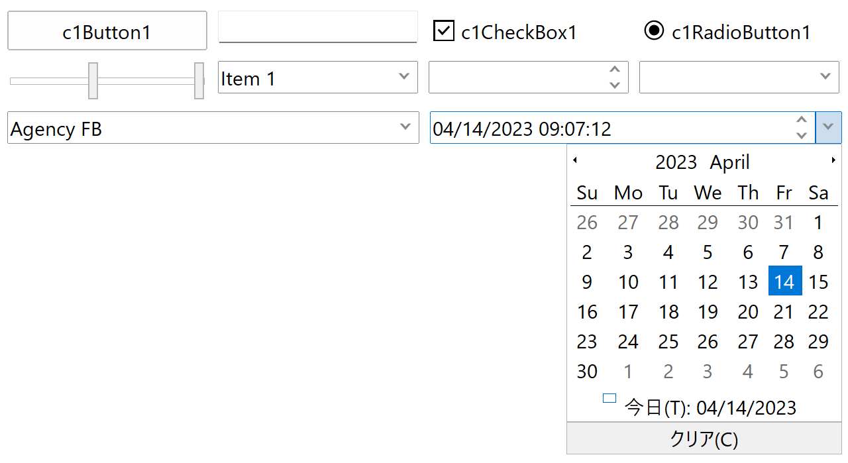The width and height of the screenshot is (848, 463).
Task: Select April 22 in the calendar
Action: 818,312
